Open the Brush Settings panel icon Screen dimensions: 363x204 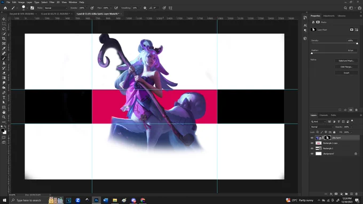click(32, 8)
